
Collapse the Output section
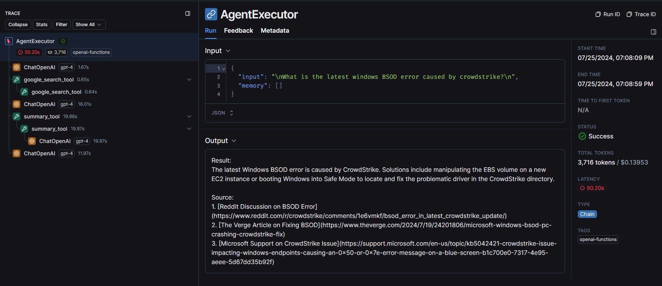(234, 141)
